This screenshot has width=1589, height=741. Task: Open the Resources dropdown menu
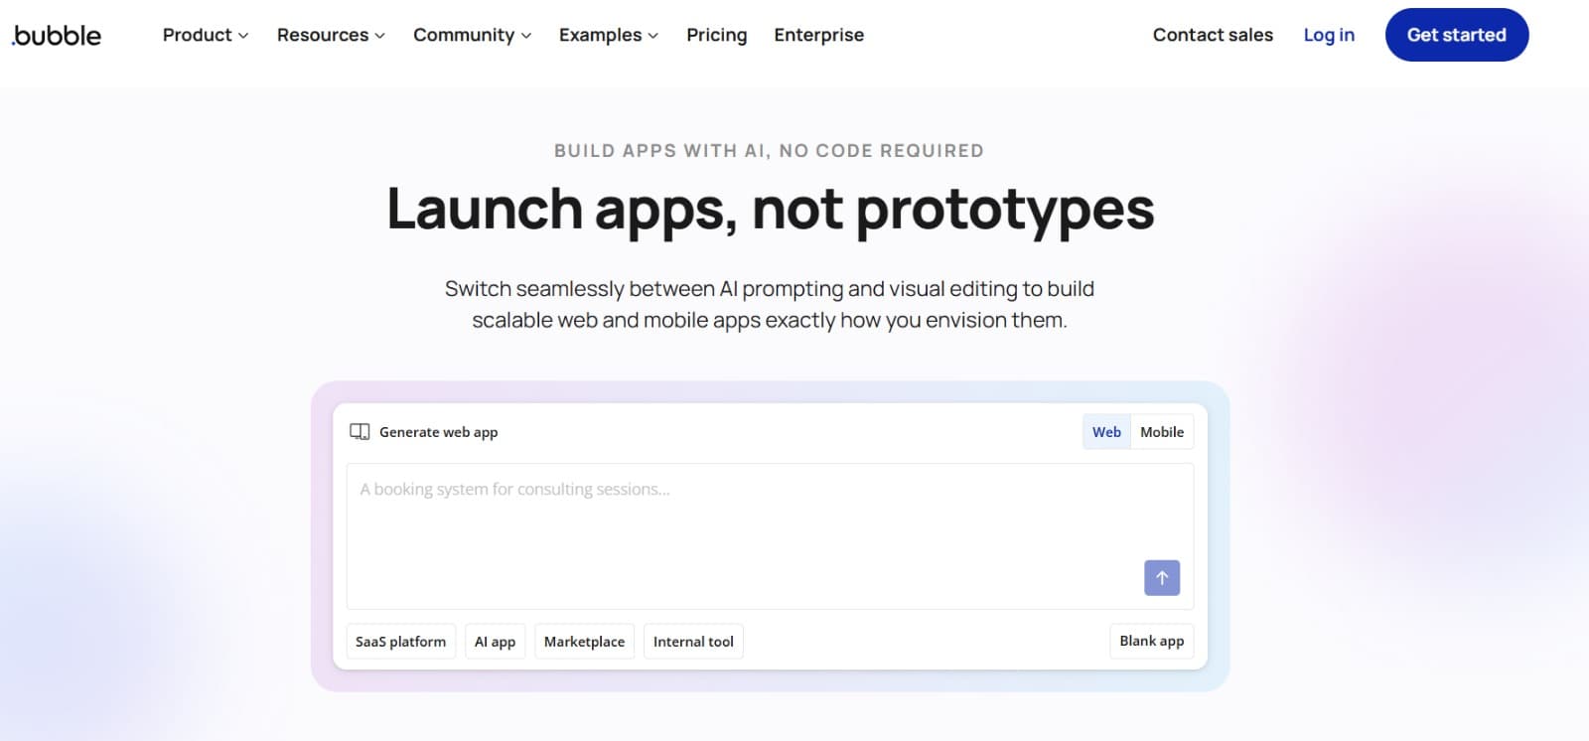[331, 35]
